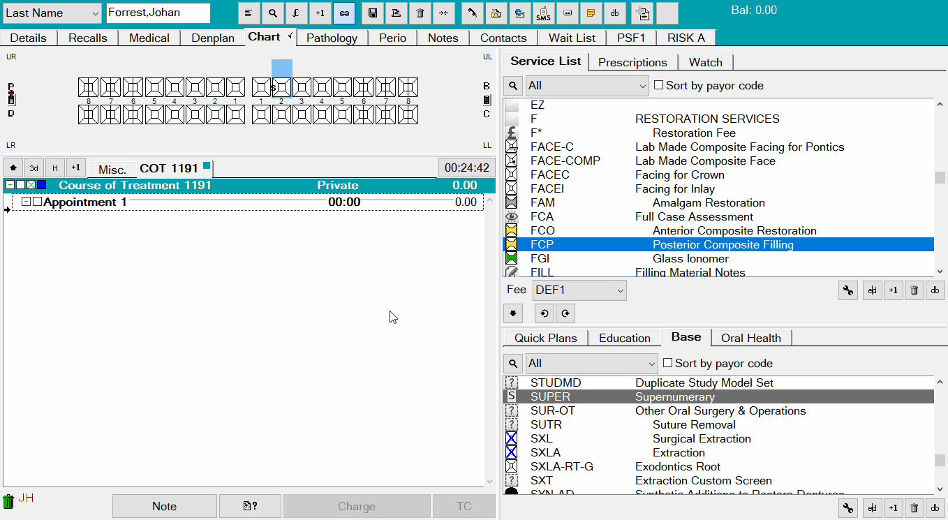The width and height of the screenshot is (948, 520).
Task: Click the teal square on COT 1191 tab
Action: coord(207,165)
